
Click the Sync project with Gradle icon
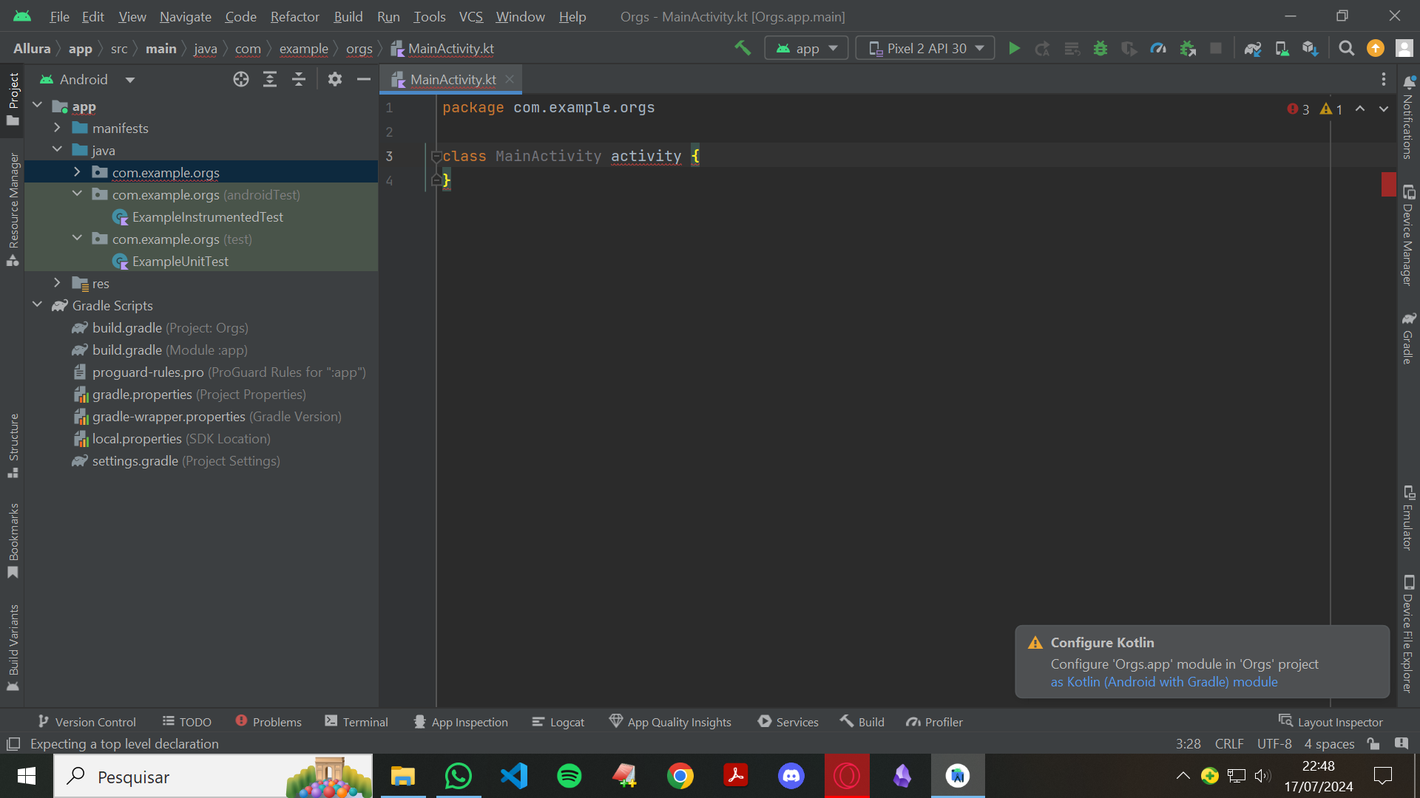[x=1252, y=48]
